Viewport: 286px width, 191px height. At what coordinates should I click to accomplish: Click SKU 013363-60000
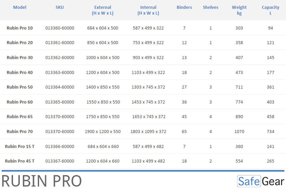tap(60, 72)
